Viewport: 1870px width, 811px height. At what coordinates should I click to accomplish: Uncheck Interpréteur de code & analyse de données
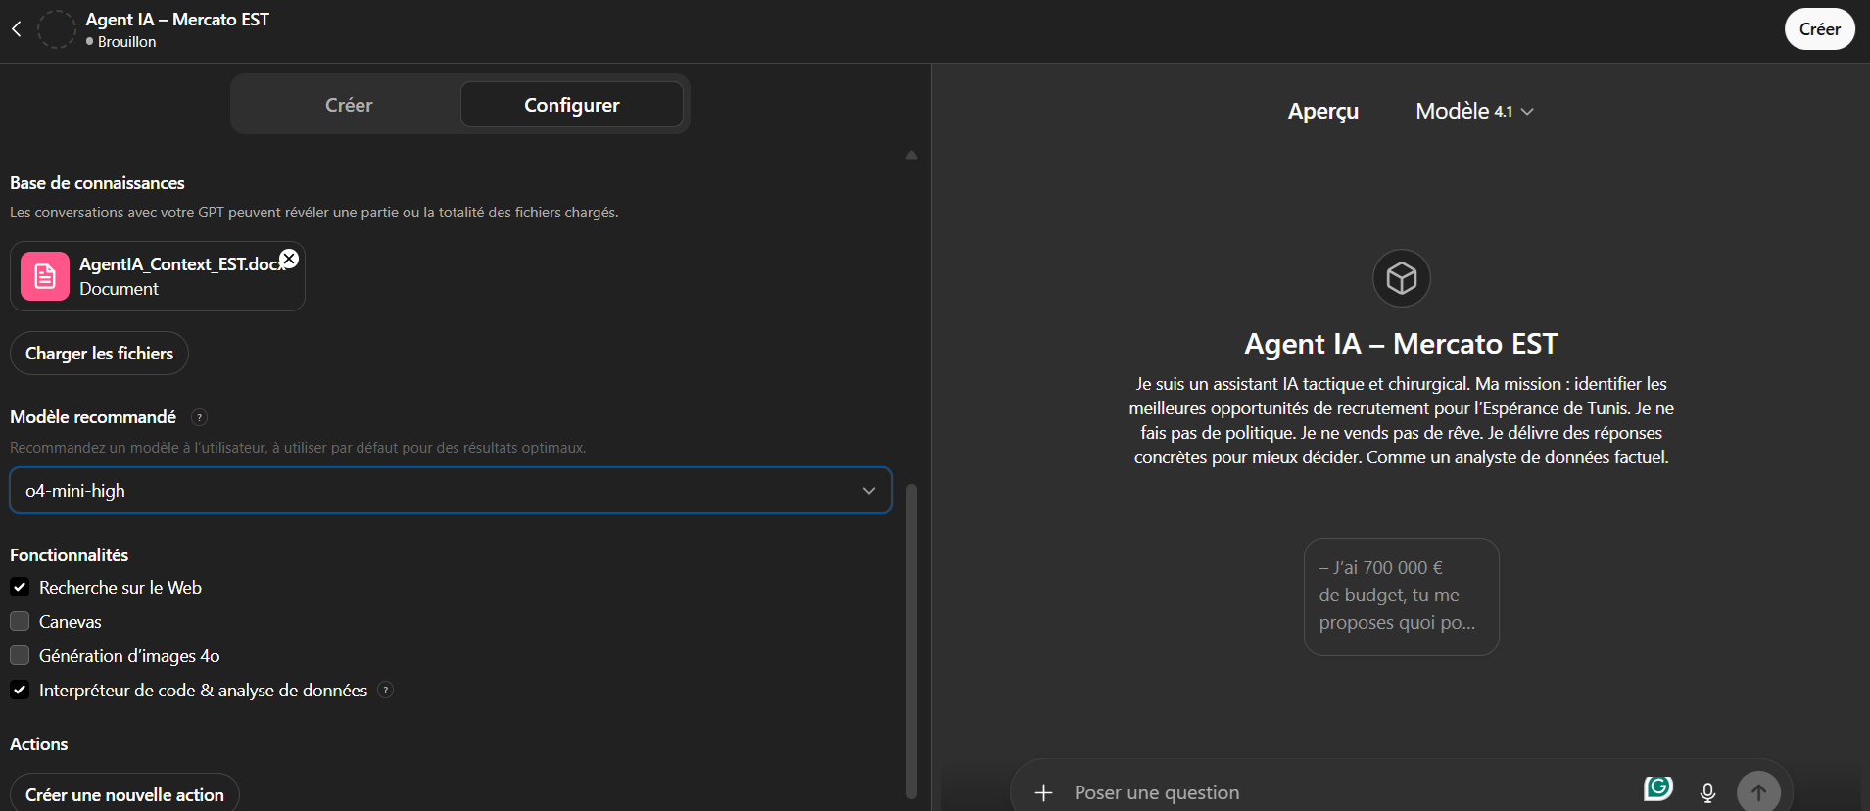[20, 690]
